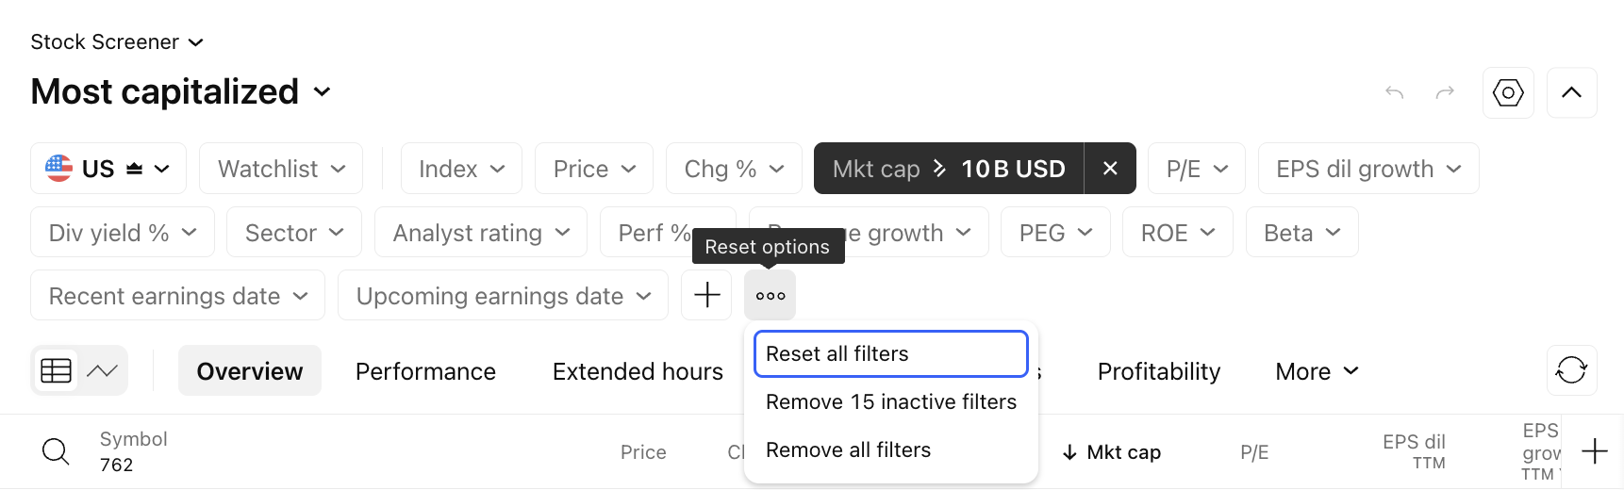Select Reset all filters menu entry
1624x490 pixels.
890,353
